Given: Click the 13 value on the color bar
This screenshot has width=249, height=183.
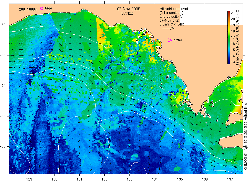Looking at the screenshot, I should [233, 62].
